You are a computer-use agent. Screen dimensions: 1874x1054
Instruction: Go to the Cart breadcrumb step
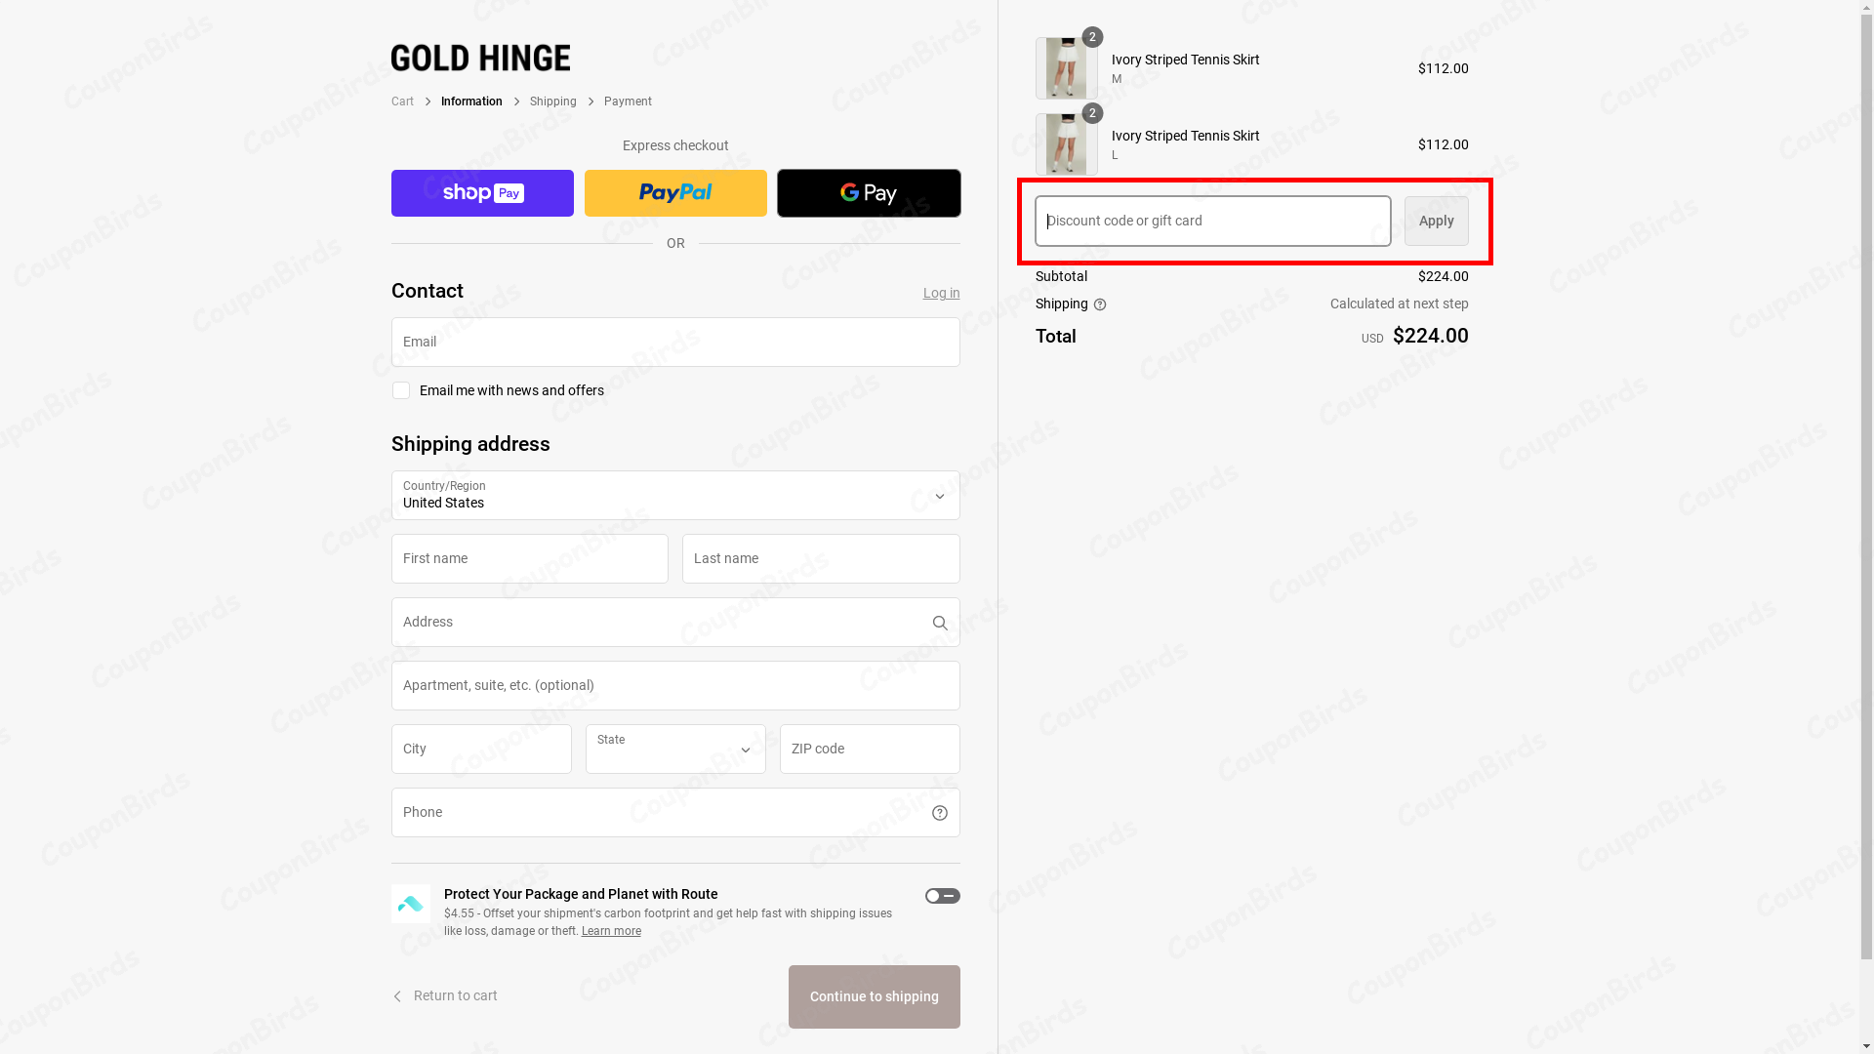[x=402, y=101]
